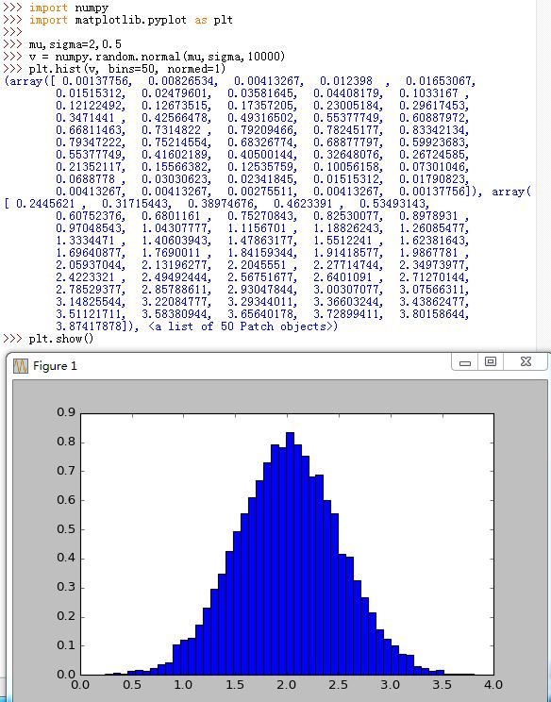Click the empty third prompt line
The height and width of the screenshot is (702, 551).
[x=12, y=32]
